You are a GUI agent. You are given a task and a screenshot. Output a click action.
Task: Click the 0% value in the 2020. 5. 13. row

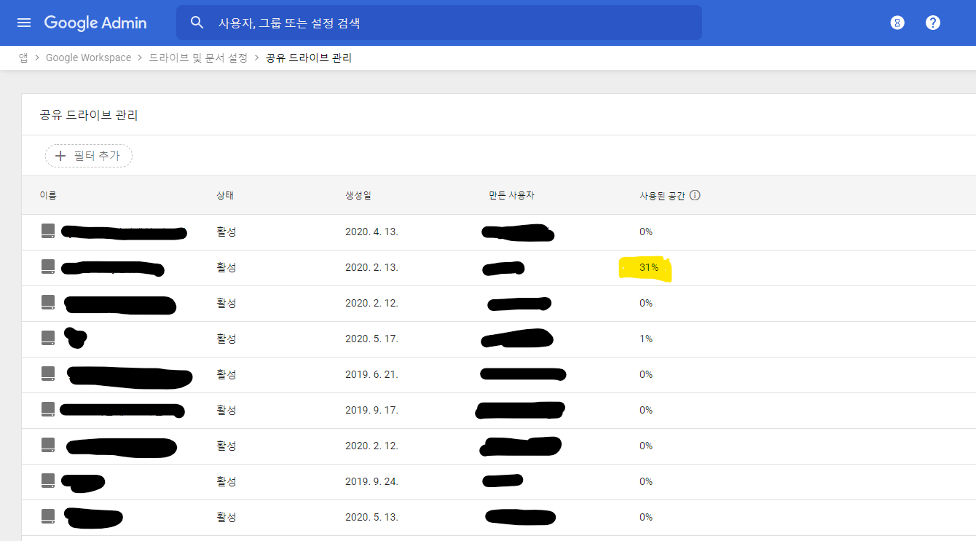(646, 517)
